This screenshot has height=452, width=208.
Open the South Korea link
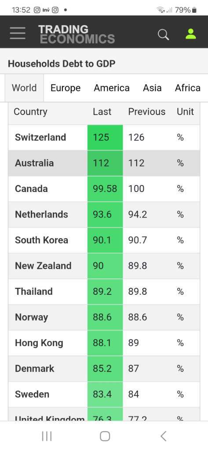pos(41,240)
